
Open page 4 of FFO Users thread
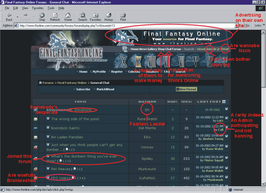82,178
